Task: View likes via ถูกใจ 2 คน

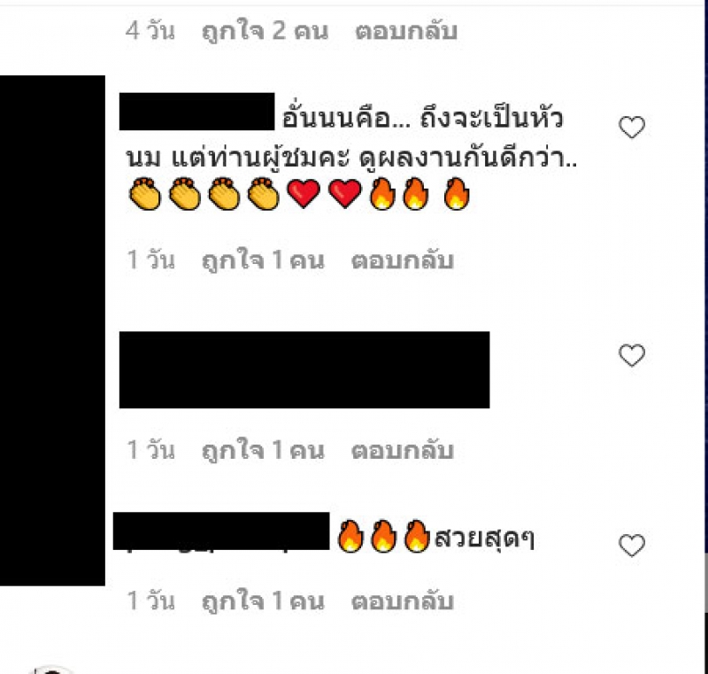Action: pos(265,32)
